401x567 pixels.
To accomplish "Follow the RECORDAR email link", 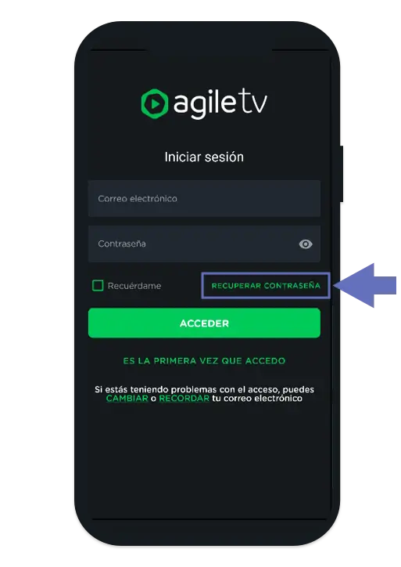I will 184,399.
